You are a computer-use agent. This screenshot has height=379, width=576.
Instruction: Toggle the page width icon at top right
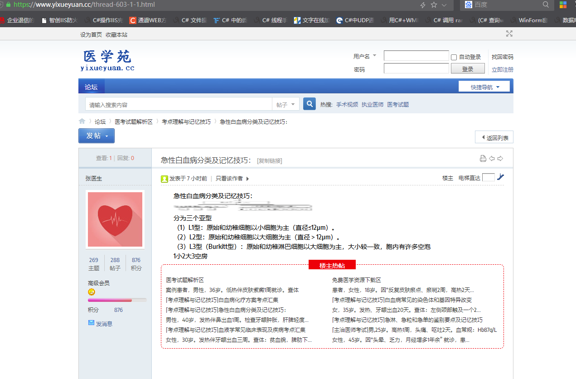[509, 34]
